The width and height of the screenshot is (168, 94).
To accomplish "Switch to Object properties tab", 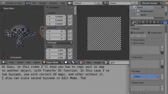I will [154, 22].
